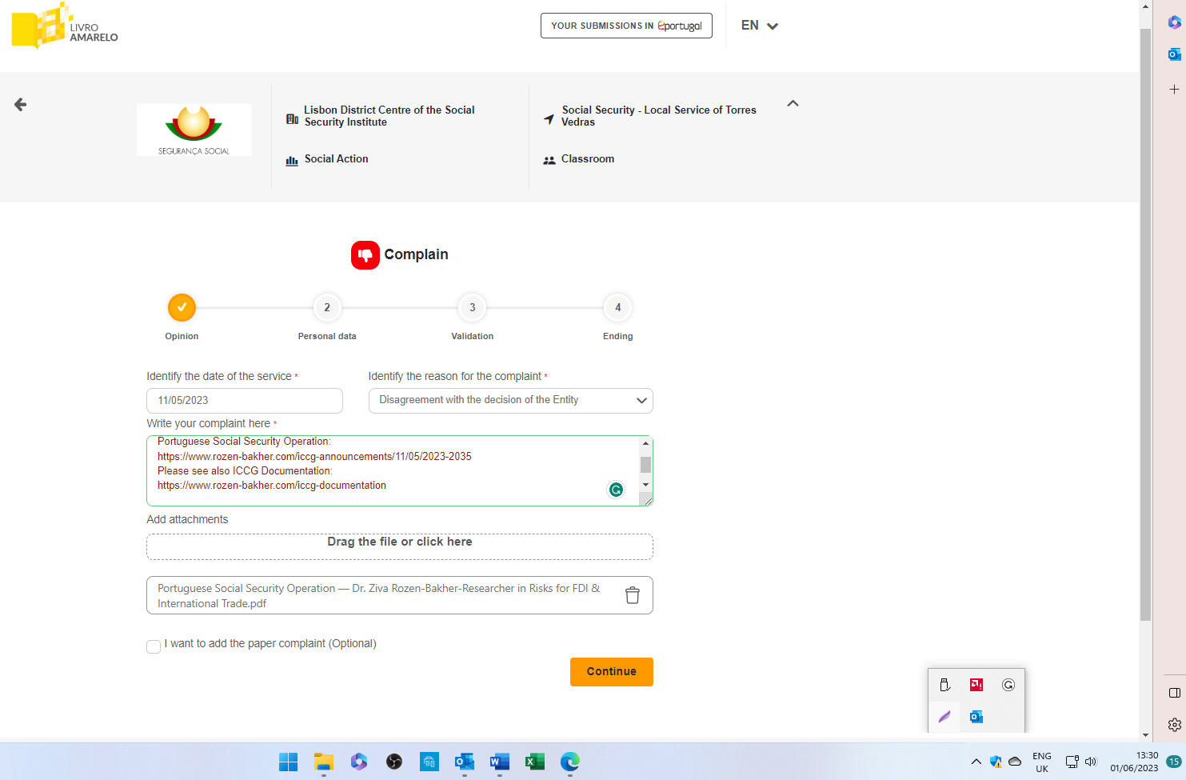Go to step 2 Personal data
The image size is (1186, 780).
pos(327,307)
